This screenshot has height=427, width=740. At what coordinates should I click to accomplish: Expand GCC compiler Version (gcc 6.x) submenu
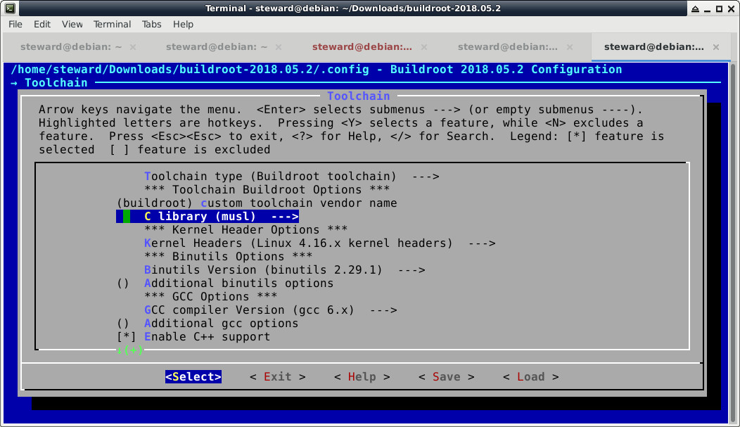[270, 310]
